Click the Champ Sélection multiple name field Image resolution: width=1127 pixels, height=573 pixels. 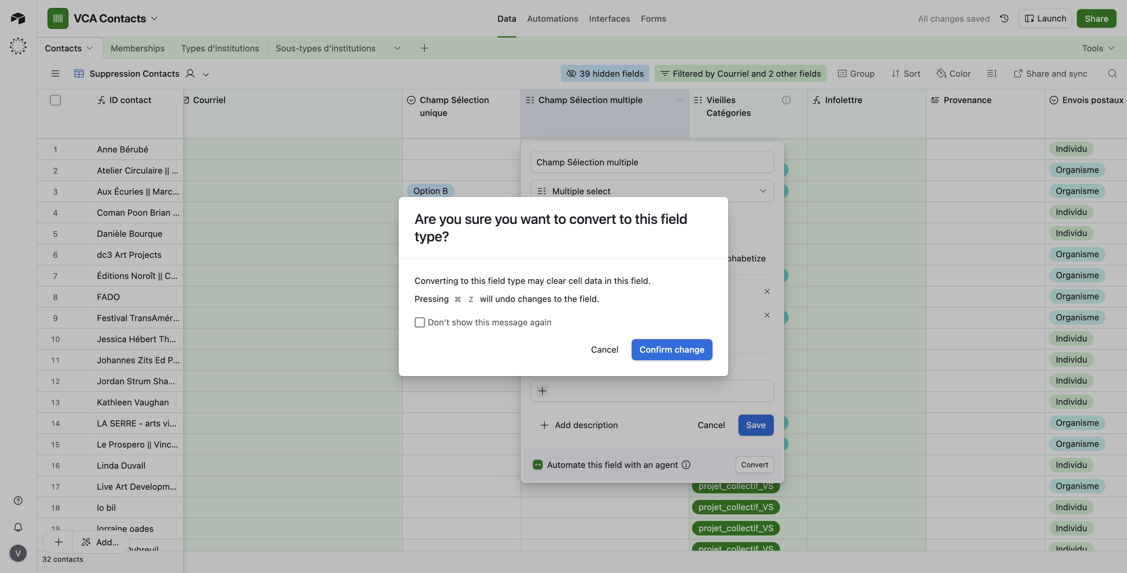click(652, 162)
